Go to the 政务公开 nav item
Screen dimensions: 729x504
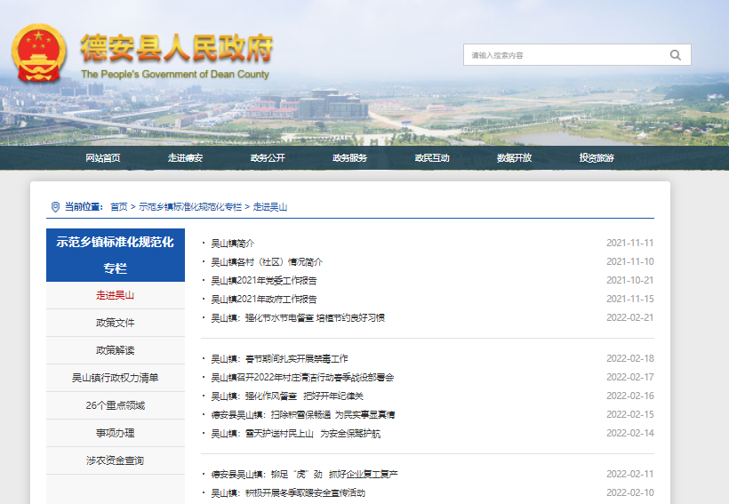[x=268, y=158]
